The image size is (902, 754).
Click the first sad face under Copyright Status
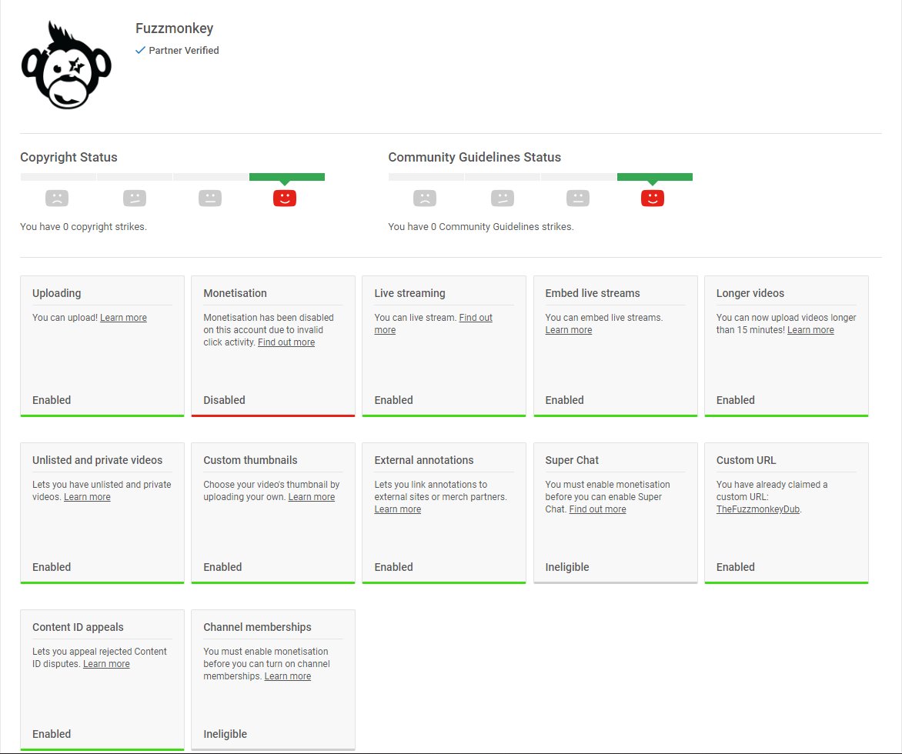[x=57, y=198]
